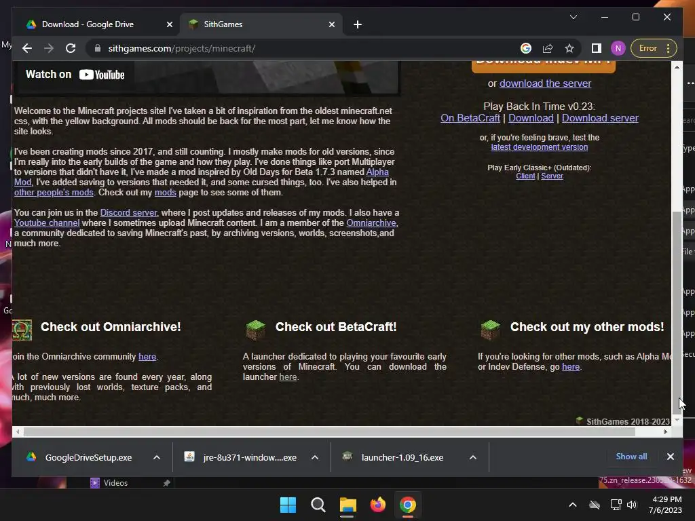The width and height of the screenshot is (695, 521).
Task: Click the scroll right arrow
Action: coord(666,431)
